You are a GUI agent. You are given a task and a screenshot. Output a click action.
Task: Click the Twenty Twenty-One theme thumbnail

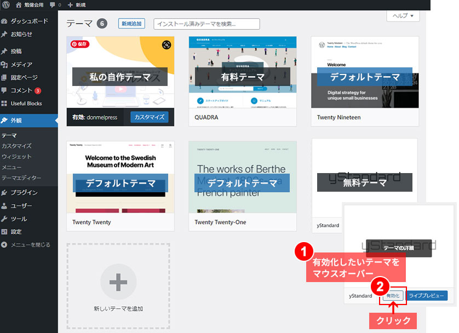click(243, 177)
